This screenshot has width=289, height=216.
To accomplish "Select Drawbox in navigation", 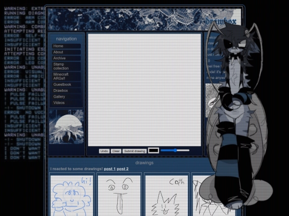I will 66,91.
